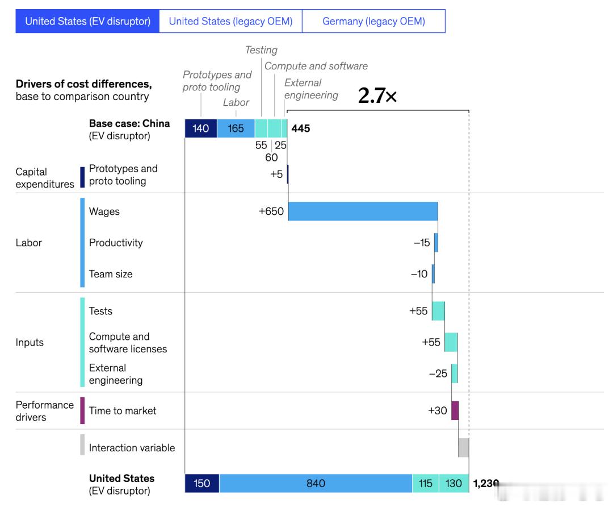The image size is (613, 507).
Task: Click the gray Interaction variable bar
Action: pyautogui.click(x=464, y=447)
